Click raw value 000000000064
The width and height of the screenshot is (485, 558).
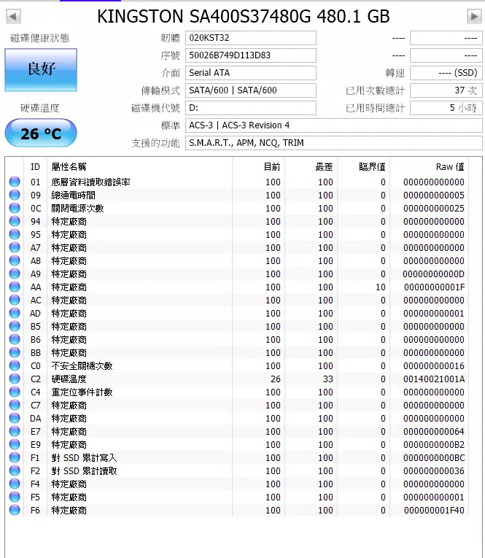tap(434, 432)
